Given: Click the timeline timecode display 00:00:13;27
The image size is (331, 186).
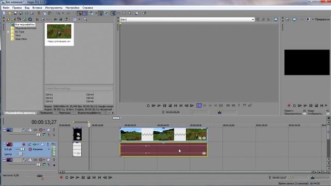Looking at the screenshot, I should (44, 122).
